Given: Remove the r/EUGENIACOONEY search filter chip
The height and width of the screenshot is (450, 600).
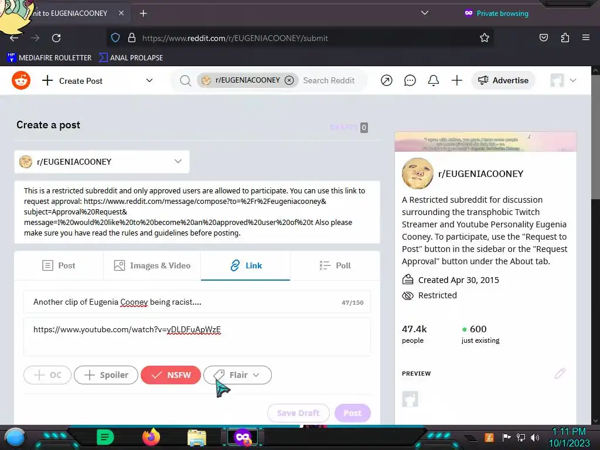Looking at the screenshot, I should (x=289, y=80).
